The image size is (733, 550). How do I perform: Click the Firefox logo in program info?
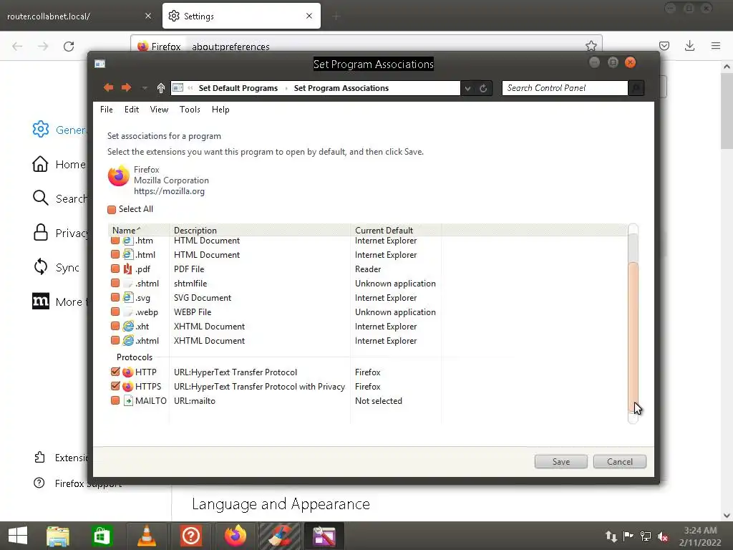pyautogui.click(x=119, y=176)
